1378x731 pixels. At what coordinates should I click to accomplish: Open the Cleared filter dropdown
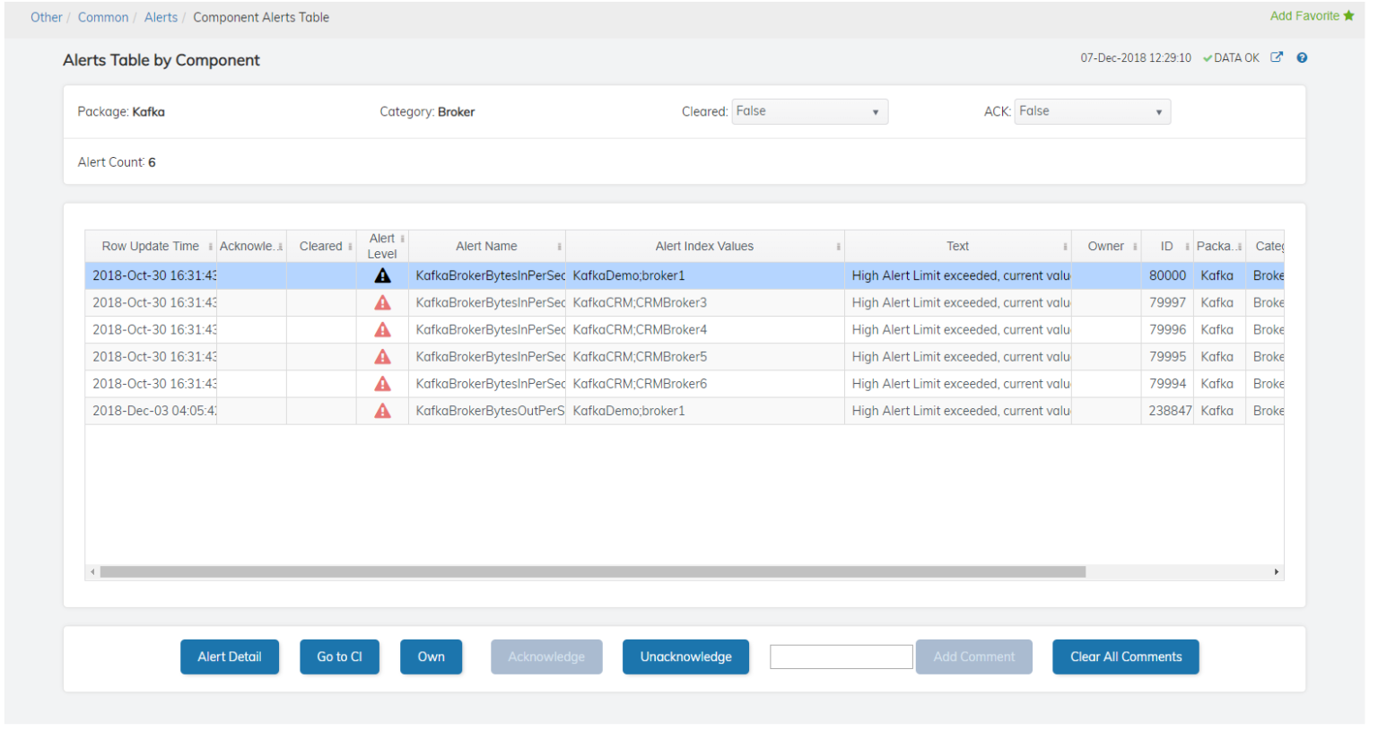point(809,111)
